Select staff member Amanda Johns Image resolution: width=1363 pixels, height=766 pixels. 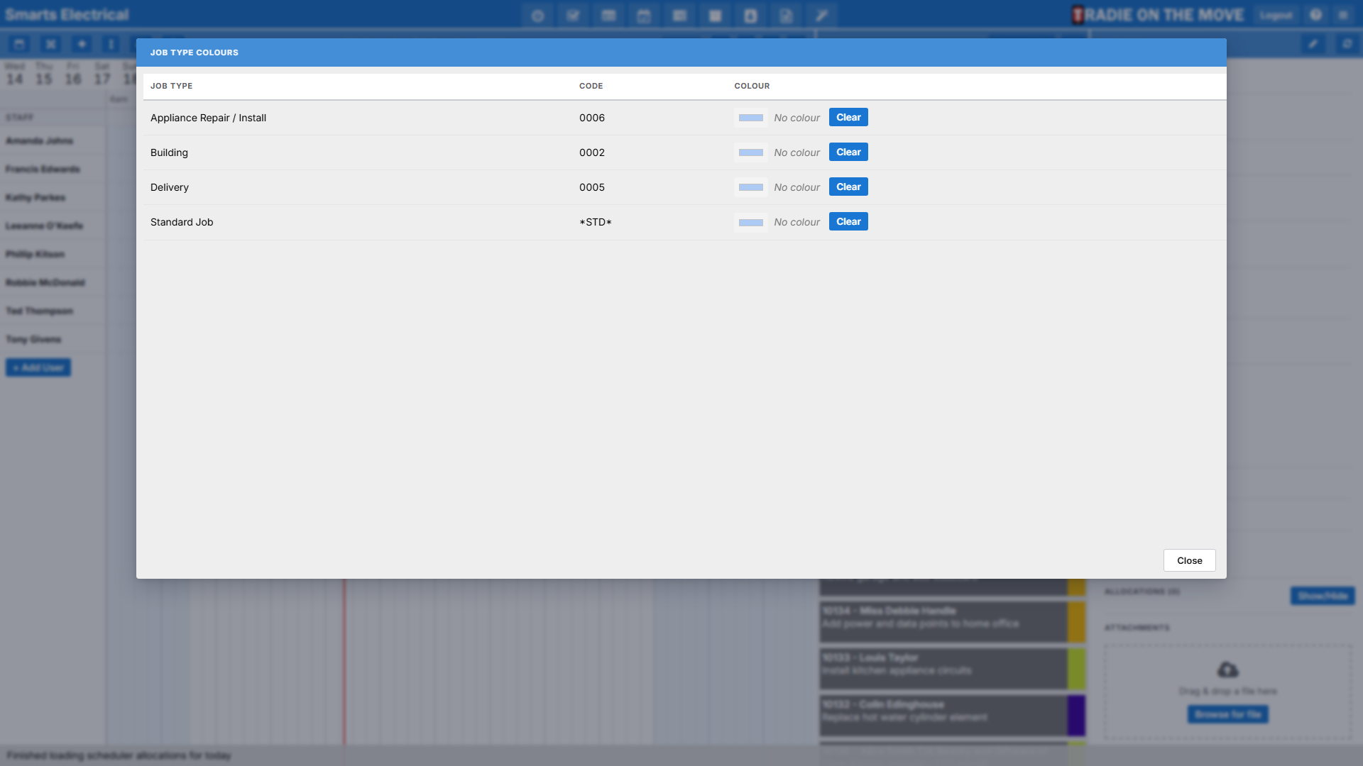(40, 140)
